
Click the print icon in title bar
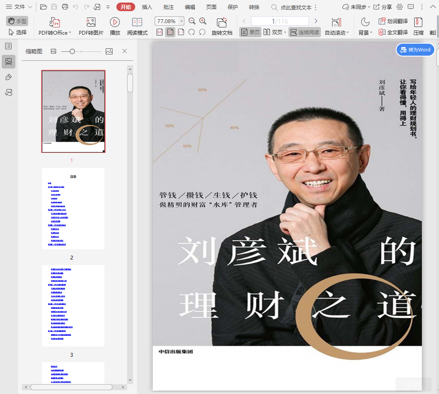pyautogui.click(x=65, y=7)
